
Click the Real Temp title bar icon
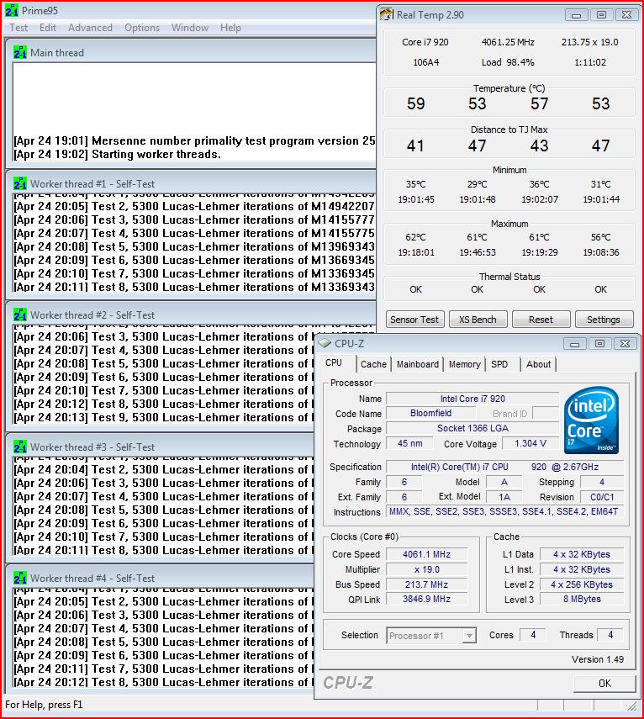(x=387, y=14)
